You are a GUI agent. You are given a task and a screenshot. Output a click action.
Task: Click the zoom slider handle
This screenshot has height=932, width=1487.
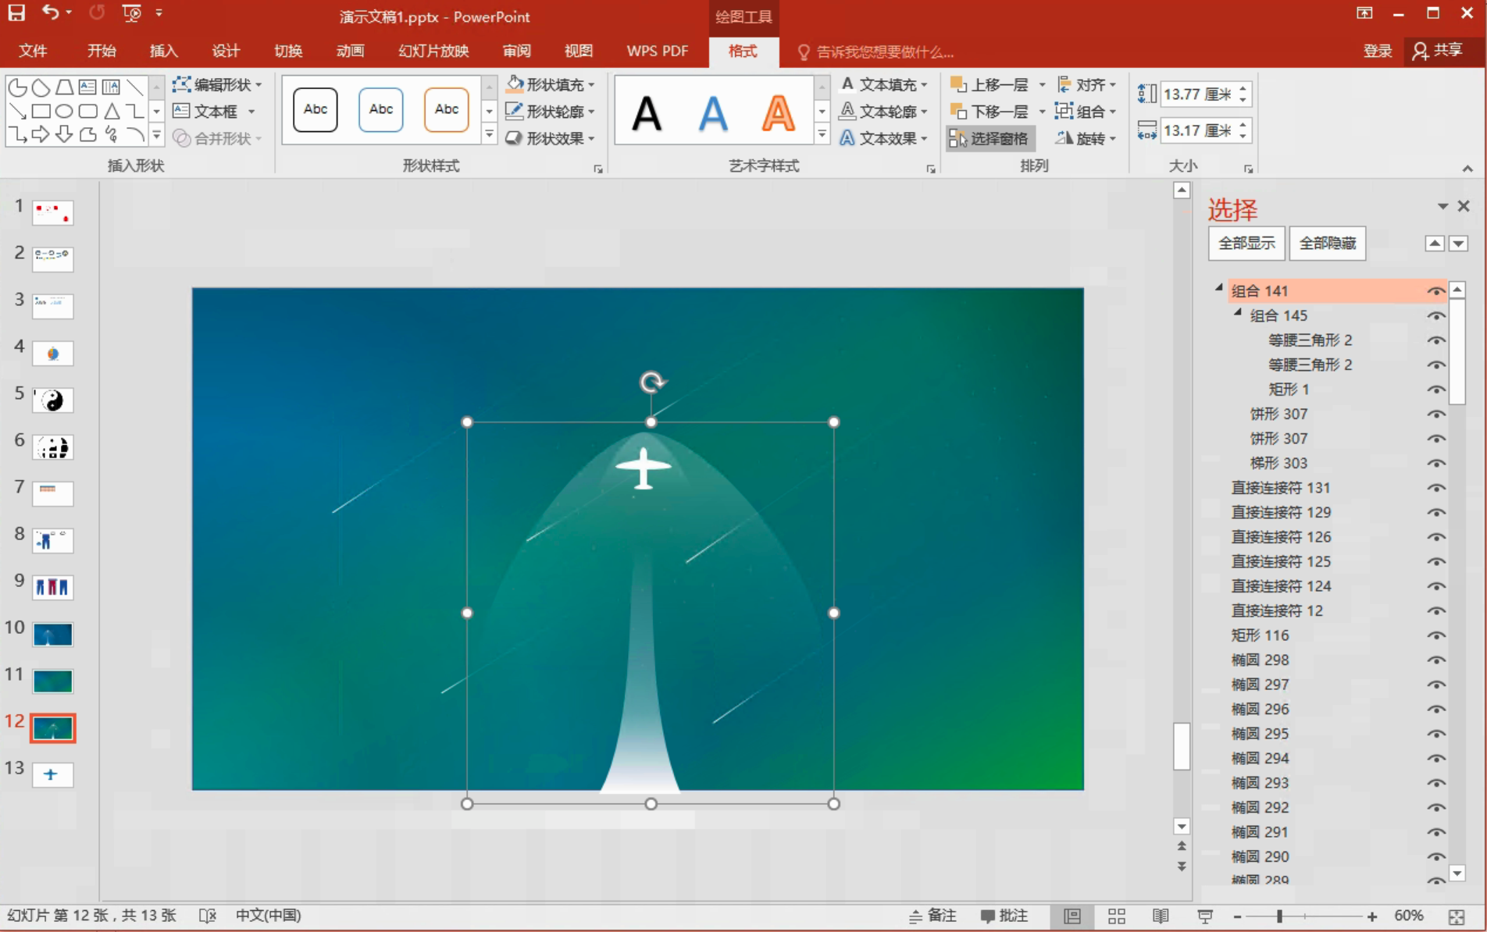(x=1279, y=916)
